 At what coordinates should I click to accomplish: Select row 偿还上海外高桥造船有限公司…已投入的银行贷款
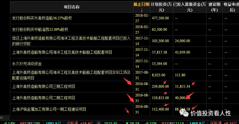[x=125, y=41]
